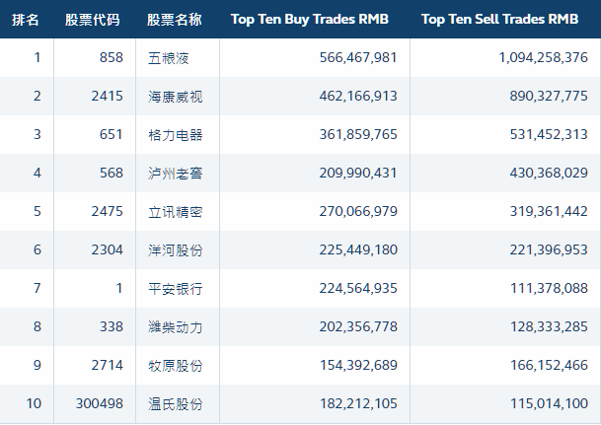Viewport: 601px width, 425px height.
Task: Click the 股票代码 column header
Action: [x=93, y=20]
